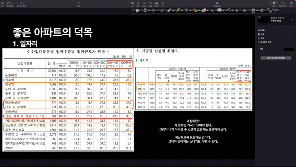Select the eraser tool
296x167 pixels.
click(x=203, y=10)
